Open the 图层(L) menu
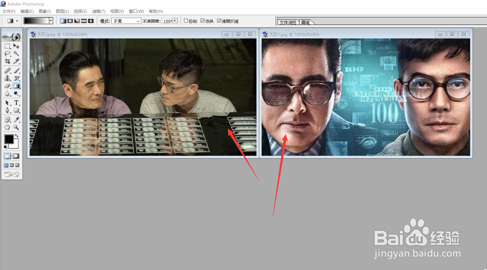 click(62, 11)
